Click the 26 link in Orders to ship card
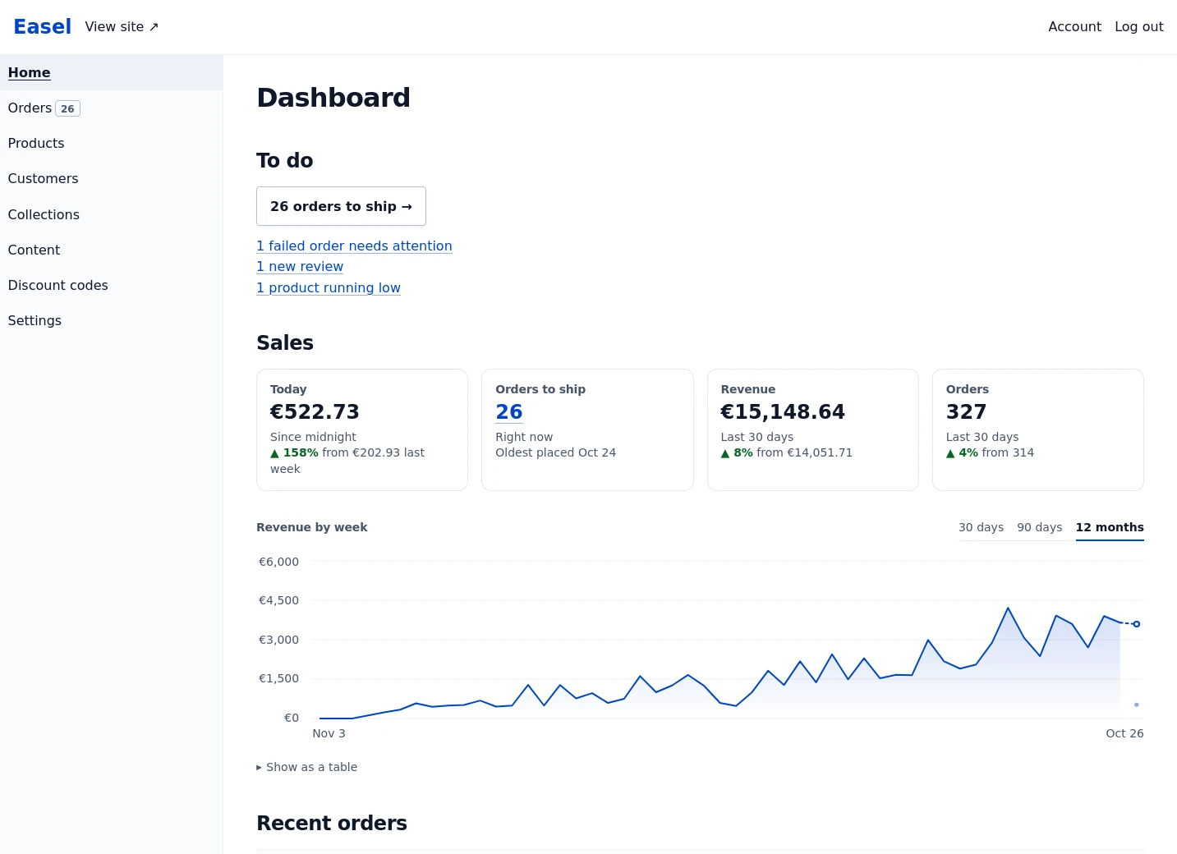This screenshot has width=1177, height=854. (x=509, y=412)
